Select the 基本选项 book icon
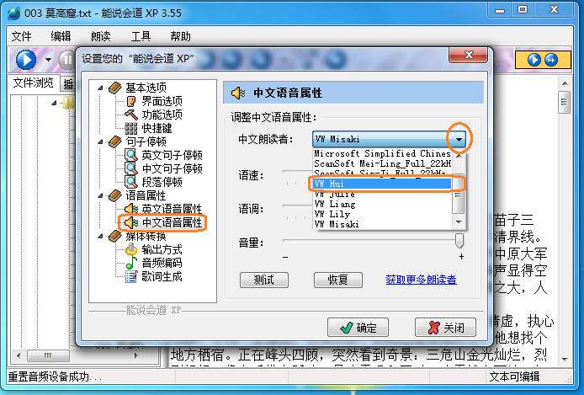584x395 pixels. coord(115,88)
